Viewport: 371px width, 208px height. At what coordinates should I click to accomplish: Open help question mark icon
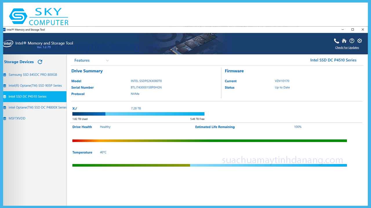point(352,41)
